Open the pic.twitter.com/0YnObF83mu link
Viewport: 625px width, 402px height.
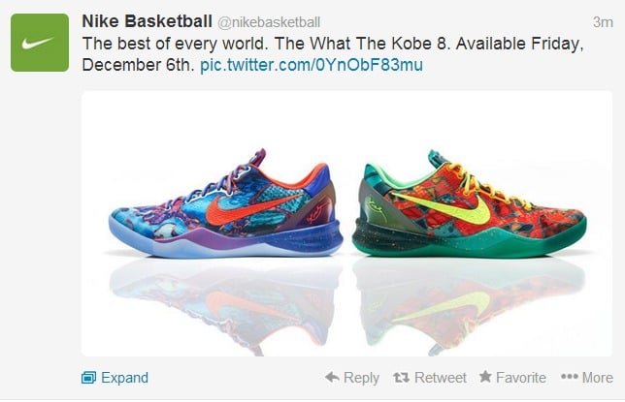(x=312, y=65)
